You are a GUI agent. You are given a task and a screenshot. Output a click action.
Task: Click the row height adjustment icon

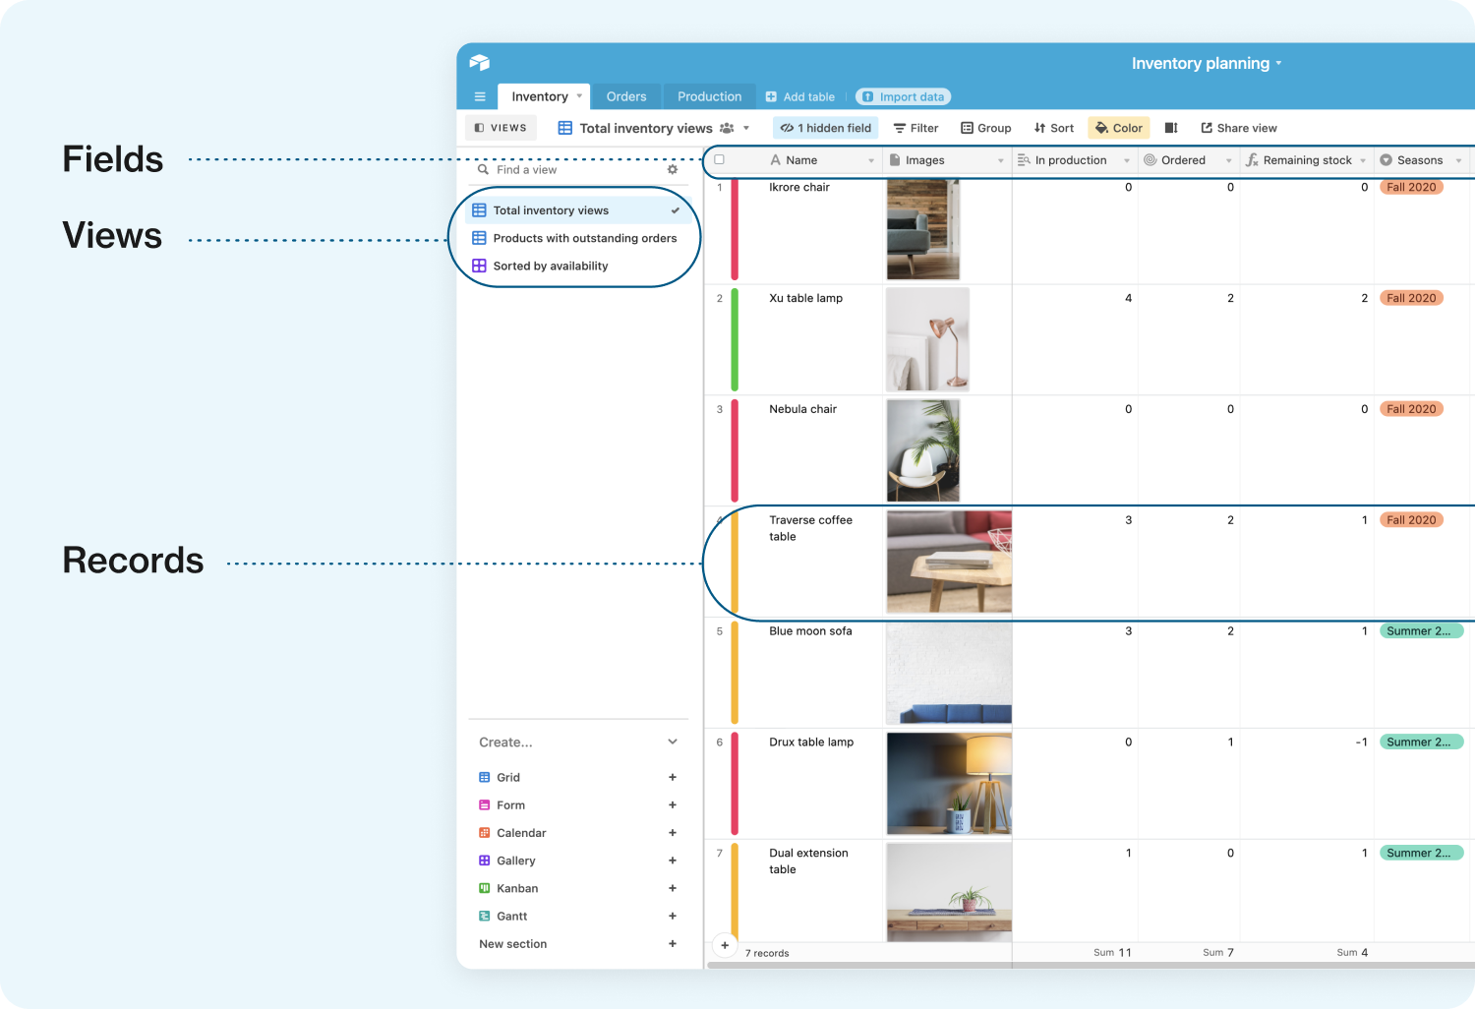[1170, 128]
